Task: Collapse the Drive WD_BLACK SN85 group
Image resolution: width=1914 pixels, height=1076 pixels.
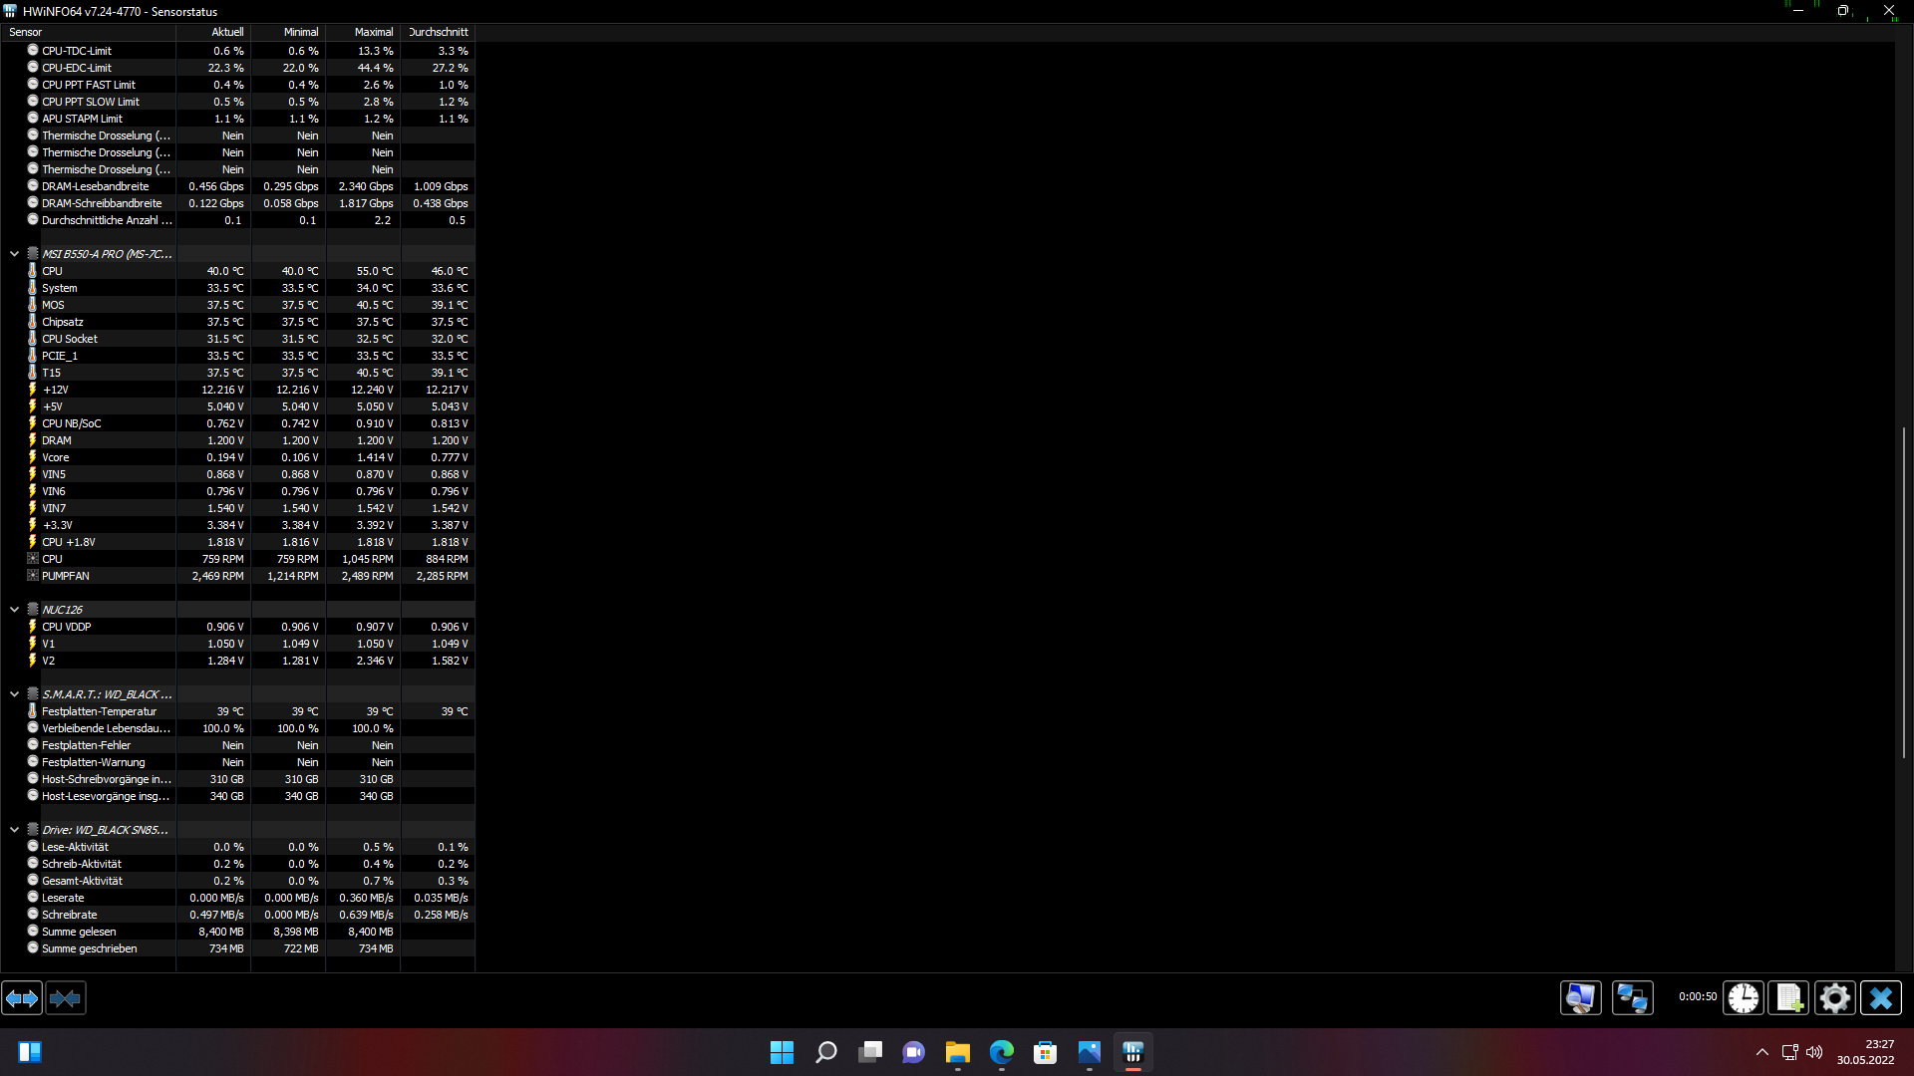Action: pos(14,830)
